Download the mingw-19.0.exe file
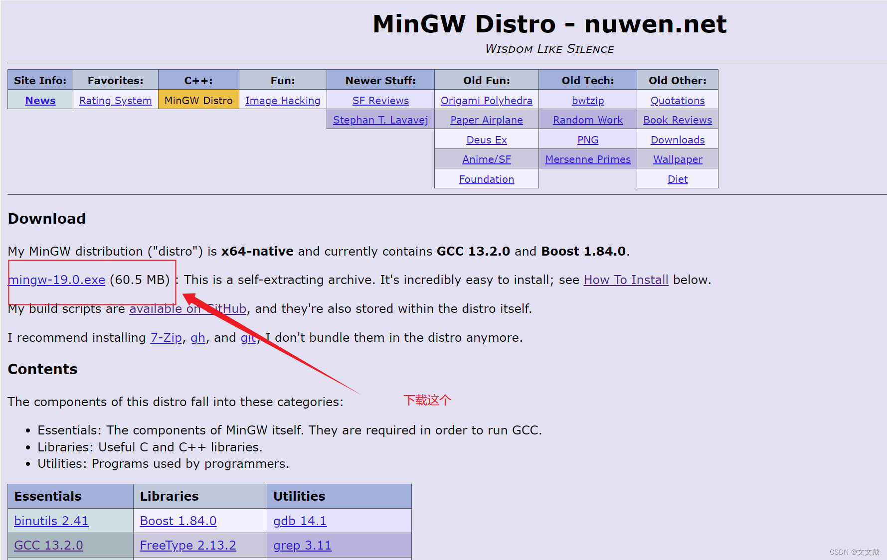 (x=57, y=280)
